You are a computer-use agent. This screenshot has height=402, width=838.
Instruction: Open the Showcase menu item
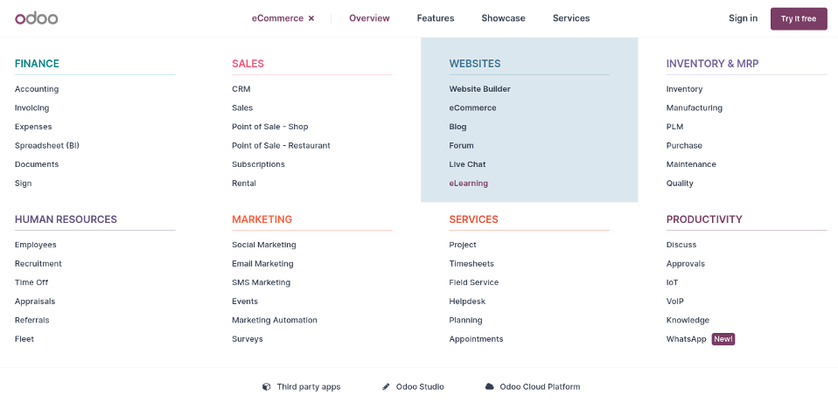tap(503, 18)
